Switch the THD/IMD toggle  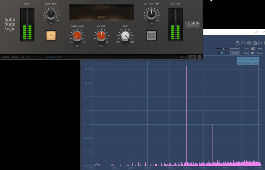coord(253,49)
